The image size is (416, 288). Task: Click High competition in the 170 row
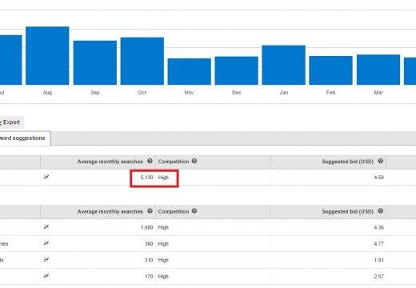coord(163,276)
